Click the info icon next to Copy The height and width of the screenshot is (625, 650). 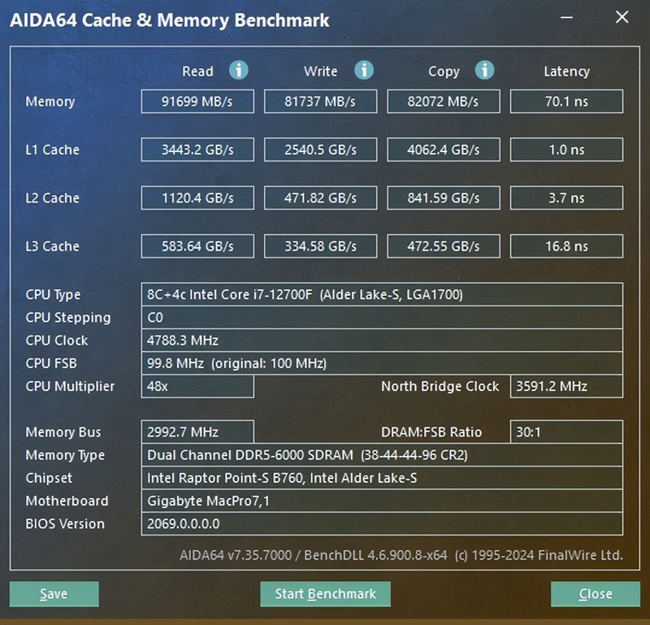(485, 71)
